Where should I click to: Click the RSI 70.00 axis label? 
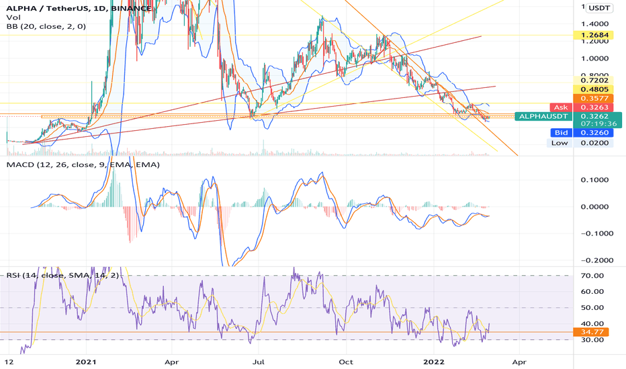click(x=592, y=276)
